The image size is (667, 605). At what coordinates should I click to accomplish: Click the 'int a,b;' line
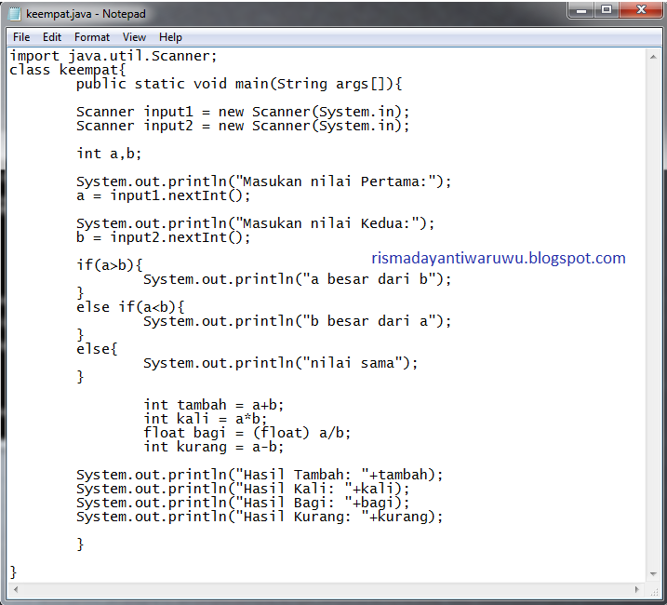[109, 154]
